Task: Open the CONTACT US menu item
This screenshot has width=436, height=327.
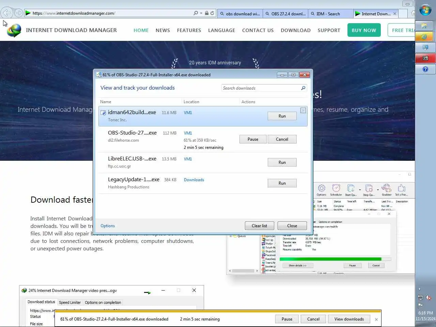Action: (258, 30)
